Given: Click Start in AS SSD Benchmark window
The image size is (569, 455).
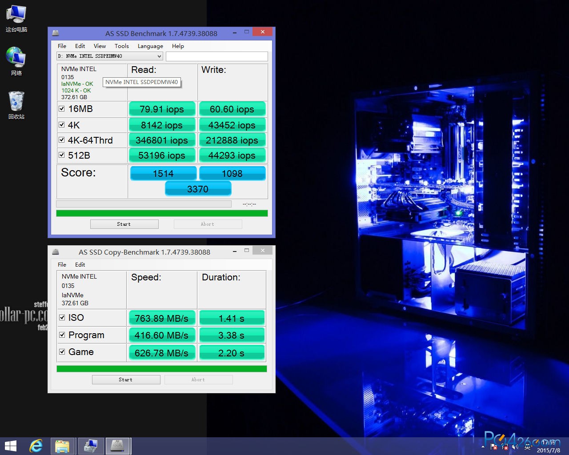Looking at the screenshot, I should (x=124, y=224).
